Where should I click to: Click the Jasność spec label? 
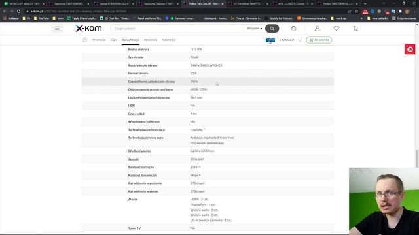point(134,159)
